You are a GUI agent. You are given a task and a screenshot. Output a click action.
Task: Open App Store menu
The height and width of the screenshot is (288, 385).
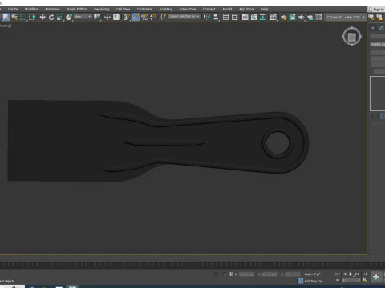[247, 9]
